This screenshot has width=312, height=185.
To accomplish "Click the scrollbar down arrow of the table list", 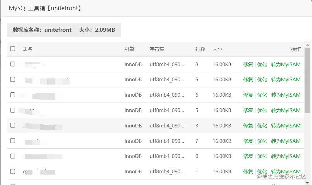I will (307, 183).
